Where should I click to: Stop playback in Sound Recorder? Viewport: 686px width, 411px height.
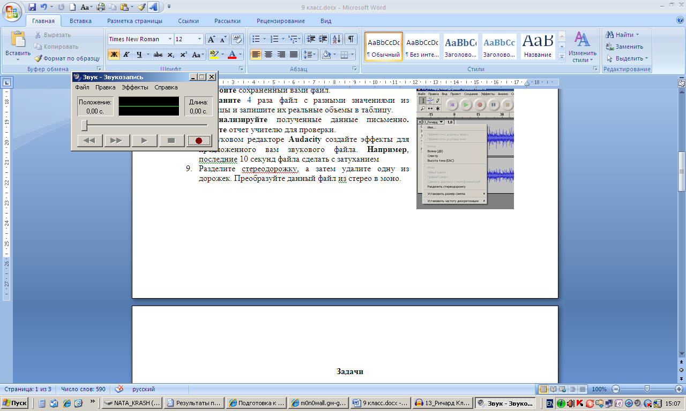[x=171, y=141]
